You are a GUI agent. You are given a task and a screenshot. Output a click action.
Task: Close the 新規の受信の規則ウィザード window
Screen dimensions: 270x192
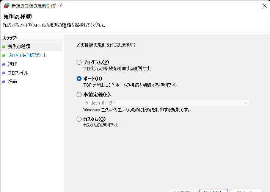click(x=264, y=6)
